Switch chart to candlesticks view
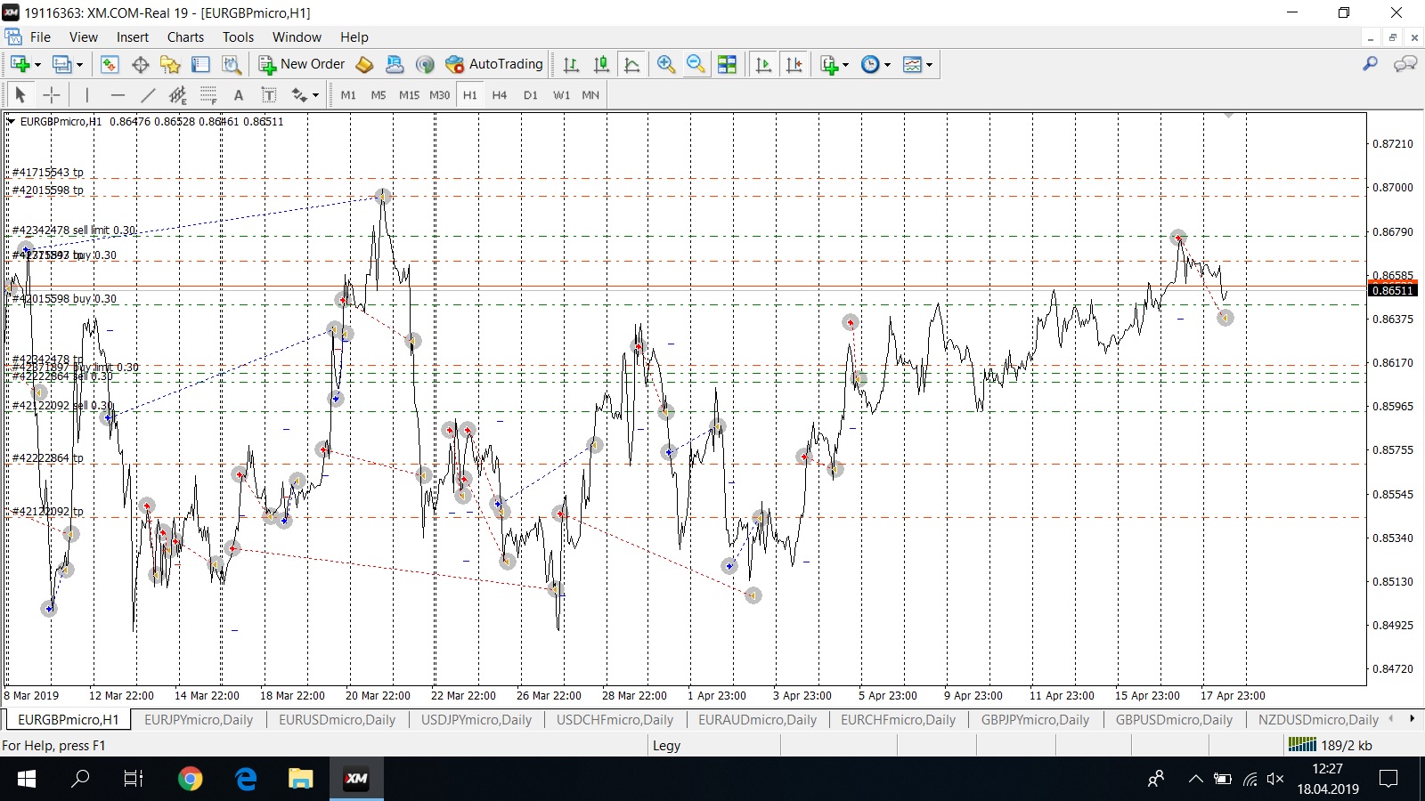This screenshot has height=801, width=1425. (x=602, y=64)
